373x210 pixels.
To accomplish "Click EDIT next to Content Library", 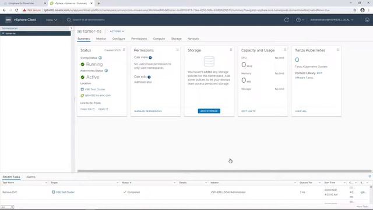I will point(319,73).
